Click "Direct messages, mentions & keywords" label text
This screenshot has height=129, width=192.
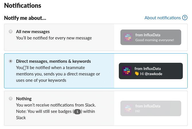53,61
